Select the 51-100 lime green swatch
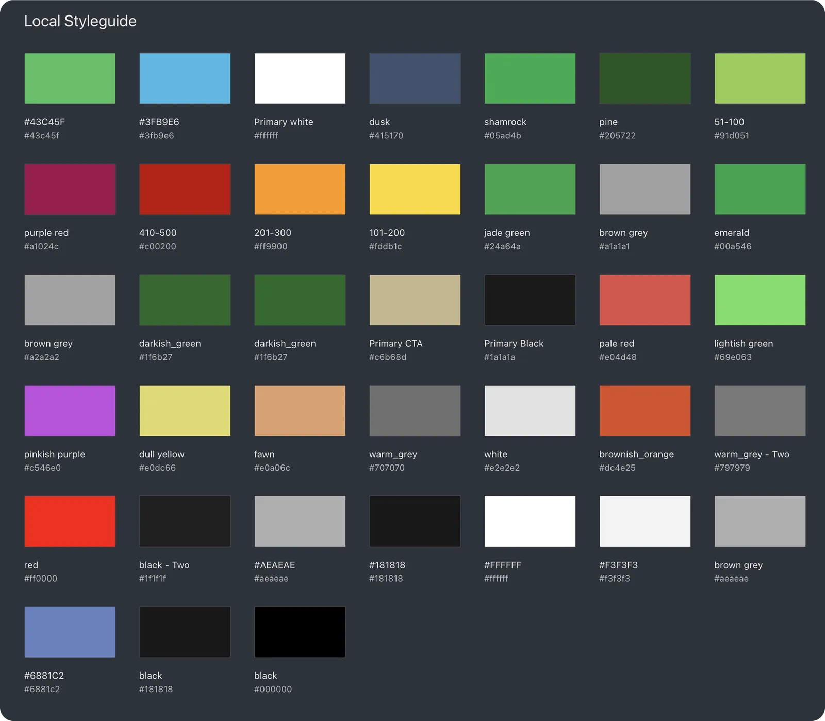The height and width of the screenshot is (721, 825). (760, 78)
